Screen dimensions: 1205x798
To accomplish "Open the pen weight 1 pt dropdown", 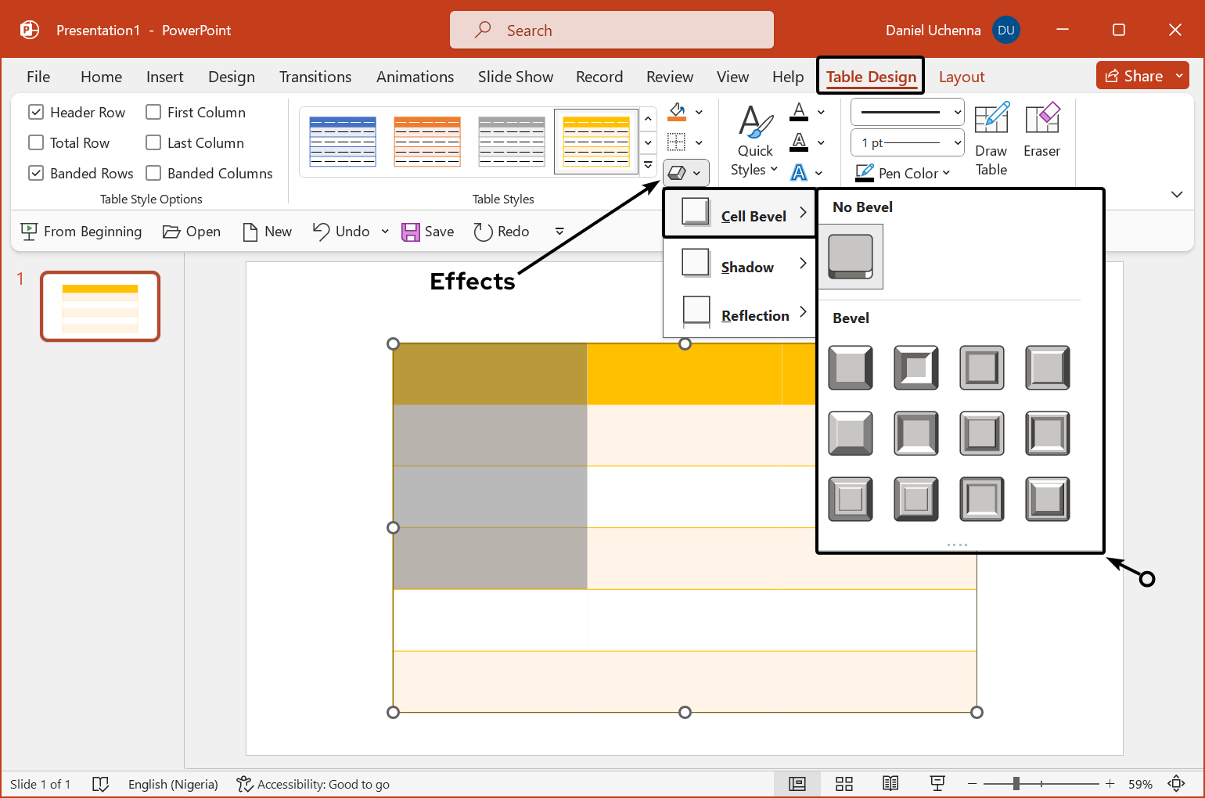I will (907, 143).
